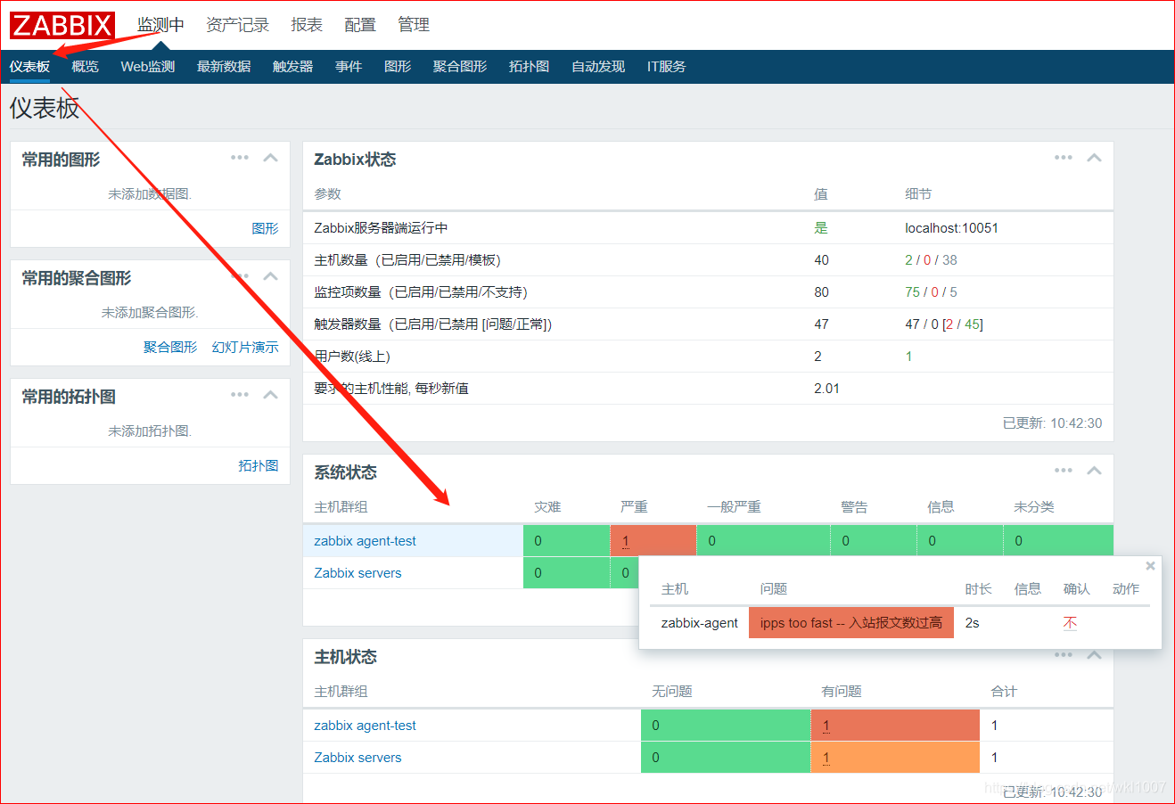Click the 75 / 0 / 5 detail value
The image size is (1175, 804).
pos(931,292)
